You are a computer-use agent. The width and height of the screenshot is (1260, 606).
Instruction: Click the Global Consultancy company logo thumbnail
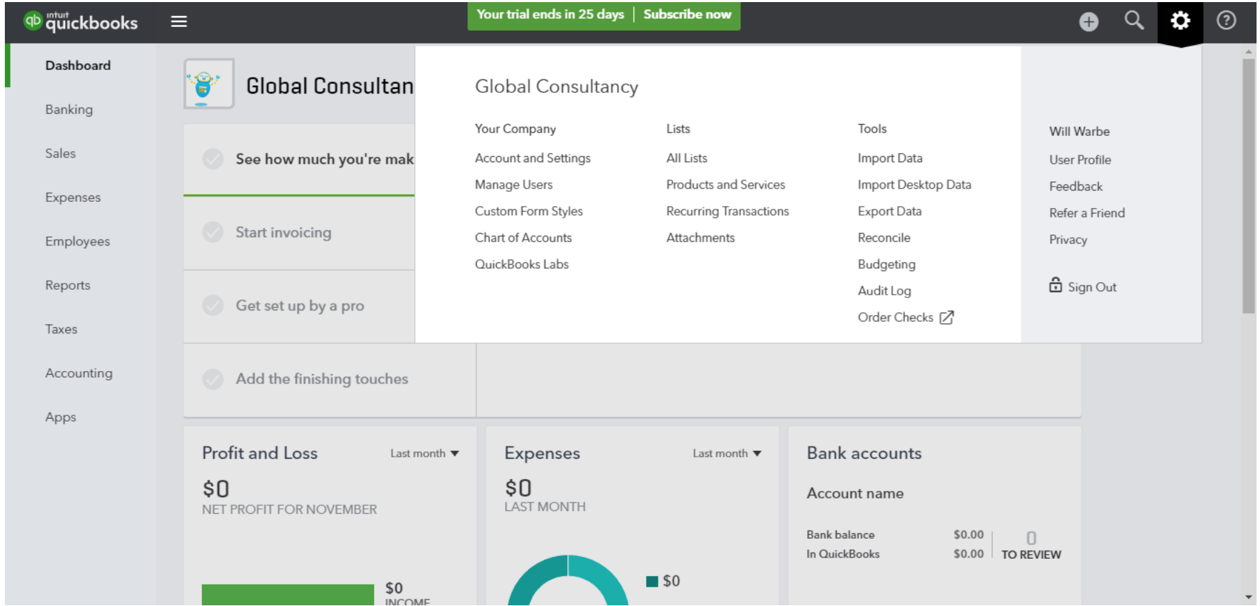click(x=209, y=84)
